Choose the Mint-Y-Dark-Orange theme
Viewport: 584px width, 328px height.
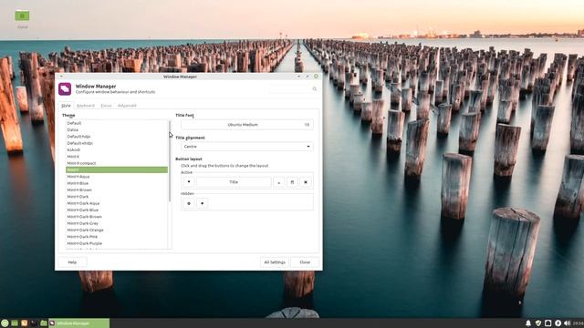(117, 231)
